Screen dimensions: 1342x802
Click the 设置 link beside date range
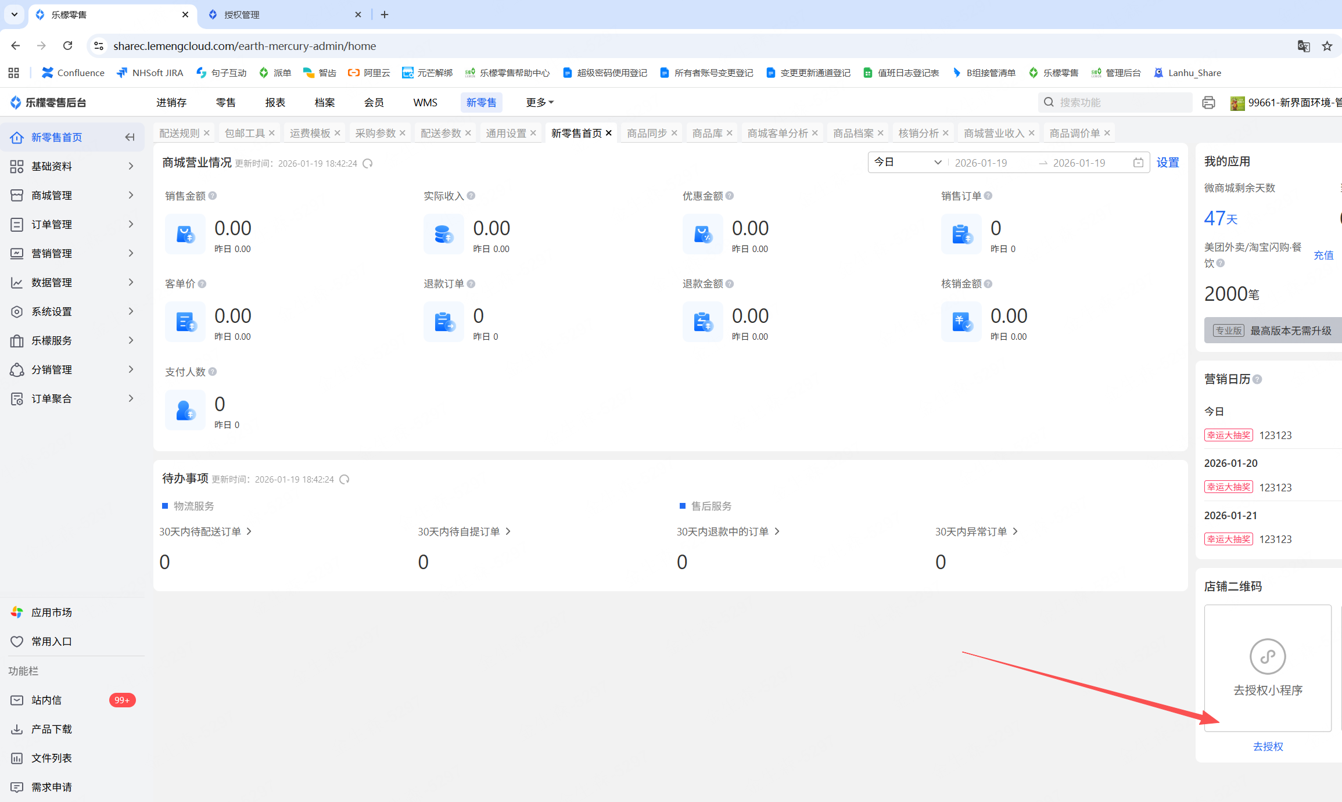tap(1168, 163)
